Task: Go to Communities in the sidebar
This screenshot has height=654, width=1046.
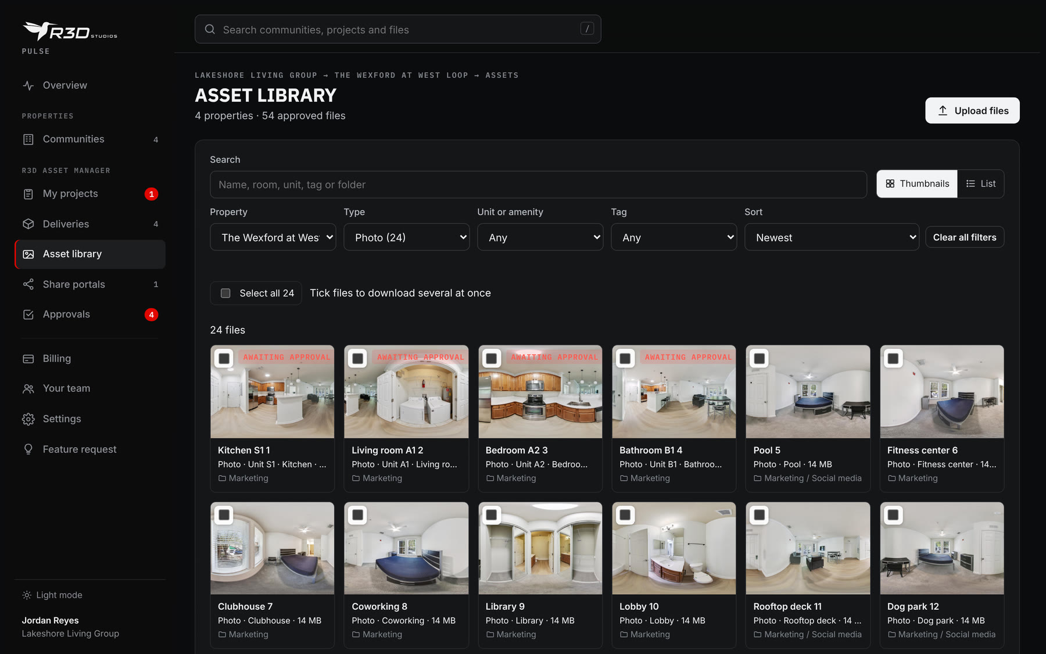Action: click(x=90, y=140)
